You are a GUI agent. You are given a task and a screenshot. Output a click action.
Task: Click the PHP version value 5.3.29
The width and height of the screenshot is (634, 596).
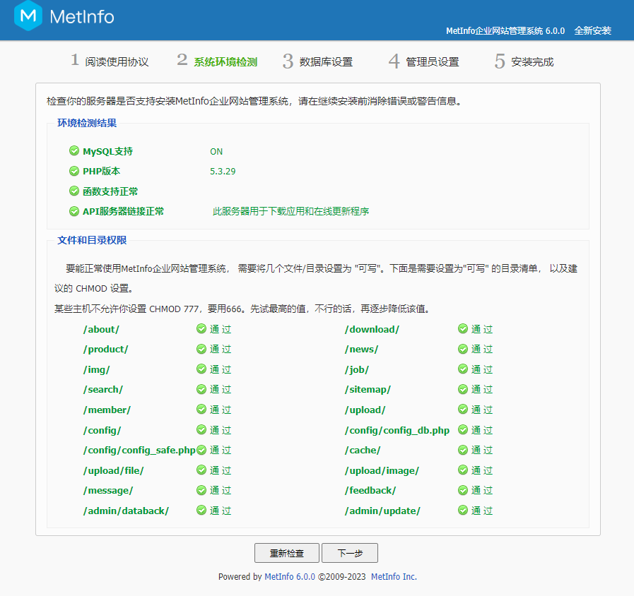tap(223, 172)
